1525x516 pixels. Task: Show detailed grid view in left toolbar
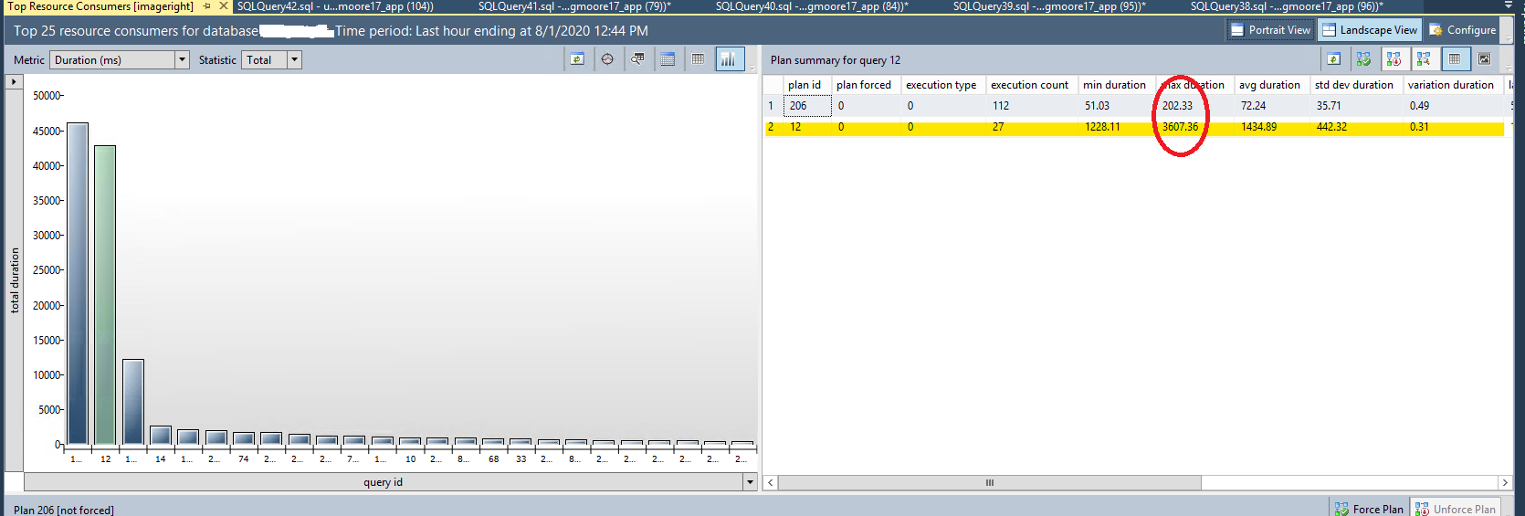[x=668, y=59]
